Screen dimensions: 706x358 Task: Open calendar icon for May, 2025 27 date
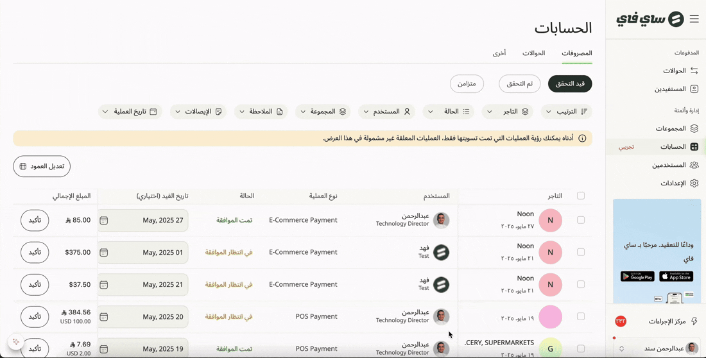click(103, 220)
